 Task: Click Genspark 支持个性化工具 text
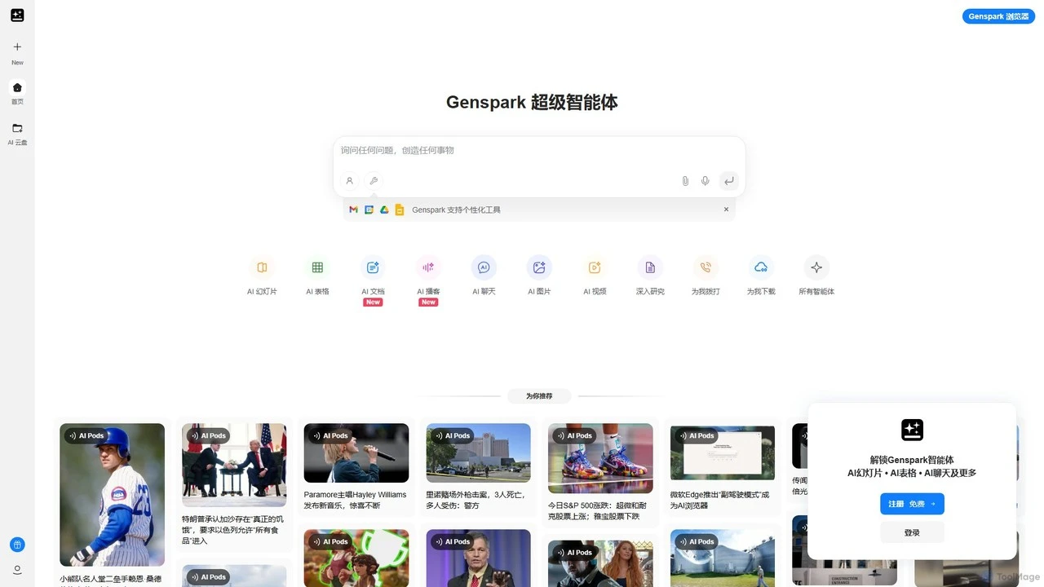tap(456, 210)
